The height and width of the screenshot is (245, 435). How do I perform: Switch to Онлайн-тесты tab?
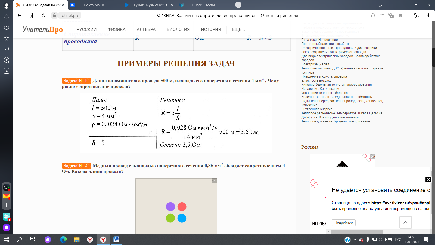click(x=203, y=5)
